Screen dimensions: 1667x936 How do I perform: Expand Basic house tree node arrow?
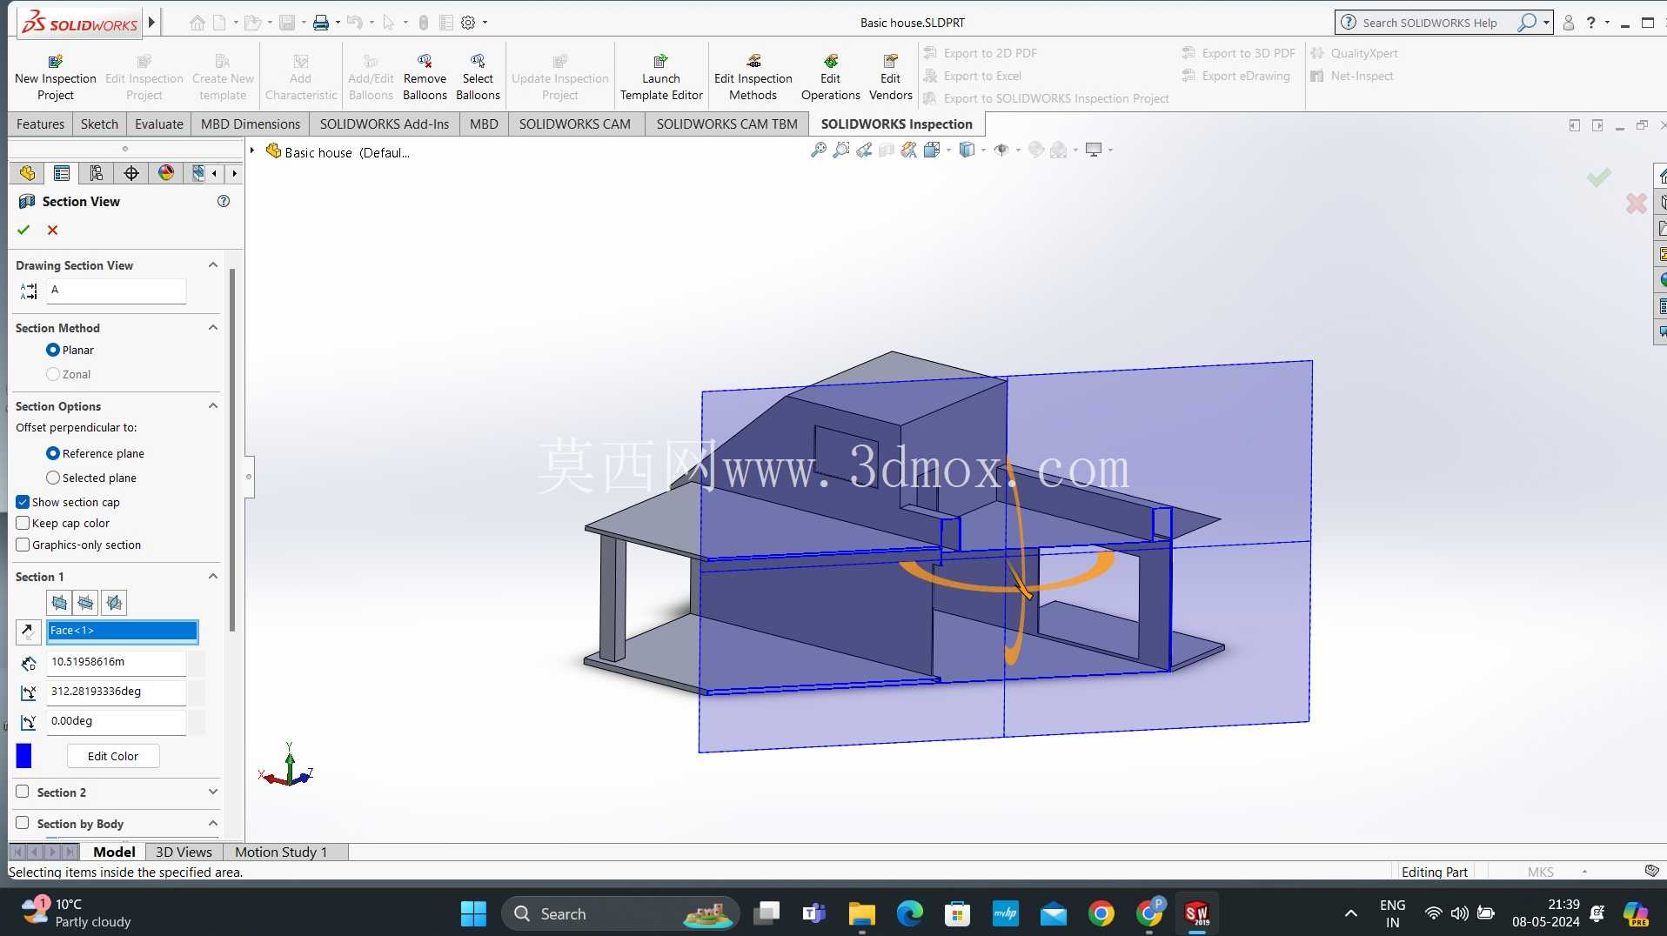pyautogui.click(x=252, y=151)
